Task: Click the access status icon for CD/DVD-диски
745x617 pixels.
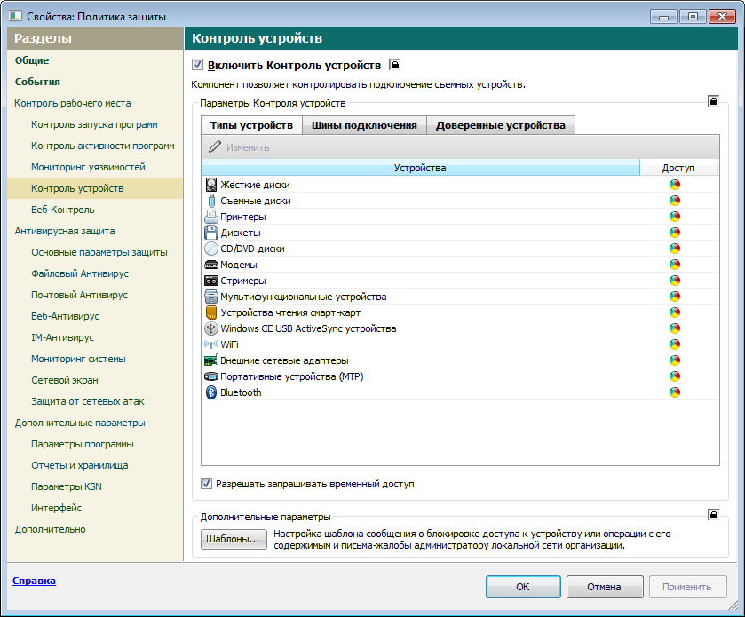Action: tap(675, 249)
